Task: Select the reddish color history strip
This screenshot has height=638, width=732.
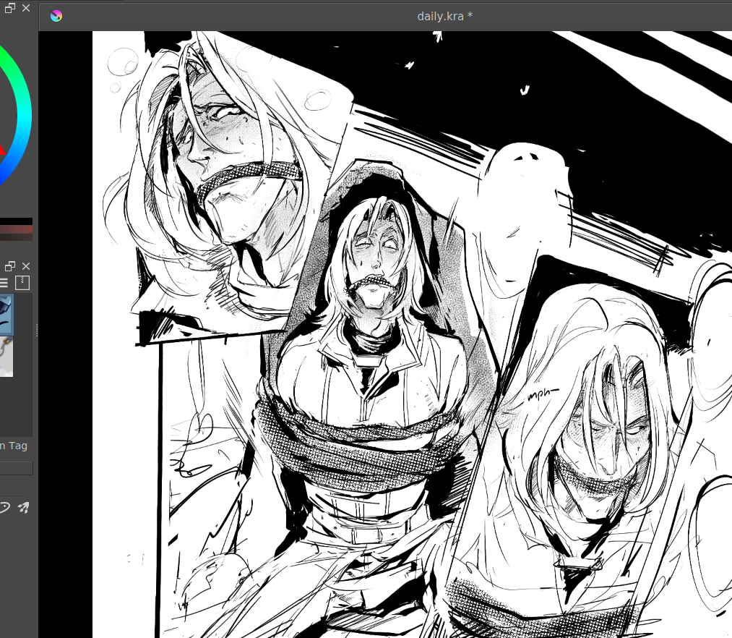Action: point(16,230)
